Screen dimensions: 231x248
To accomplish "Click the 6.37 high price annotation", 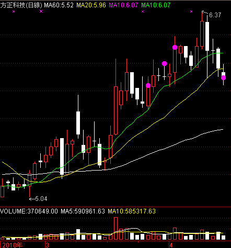I will coord(215,15).
